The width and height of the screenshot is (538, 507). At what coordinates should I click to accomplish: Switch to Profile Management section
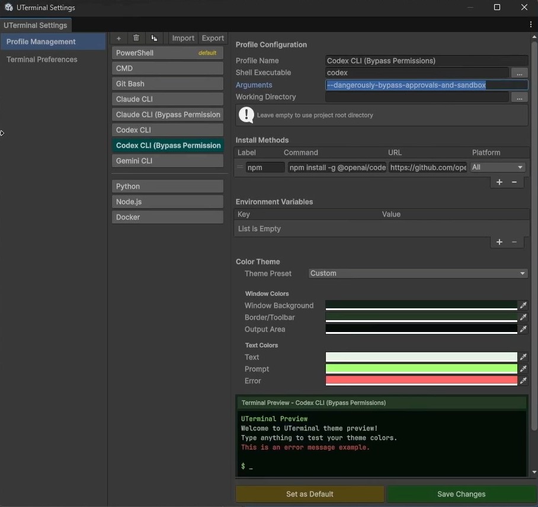pyautogui.click(x=53, y=42)
